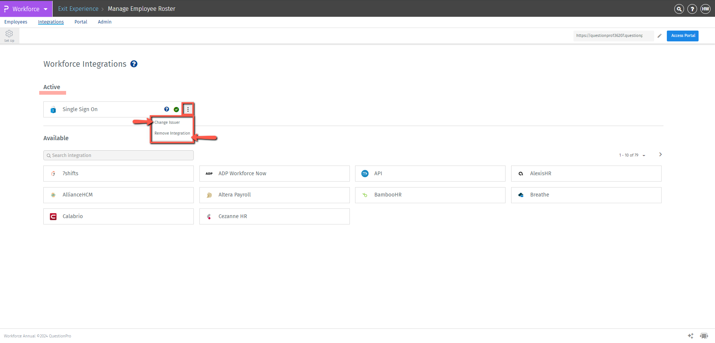Open the 1 - 10 of 79 pagination dropdown

(x=632, y=155)
